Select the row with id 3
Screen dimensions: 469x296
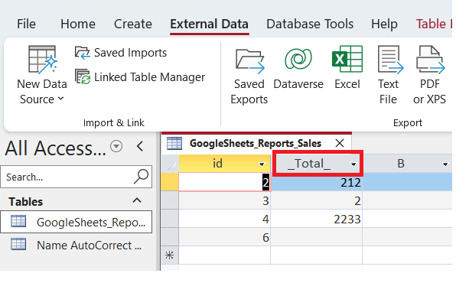pos(170,200)
